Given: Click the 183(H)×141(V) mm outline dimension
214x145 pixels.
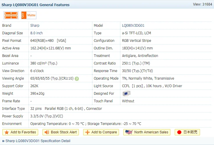Looking at the screenshot, I should 138,48.
